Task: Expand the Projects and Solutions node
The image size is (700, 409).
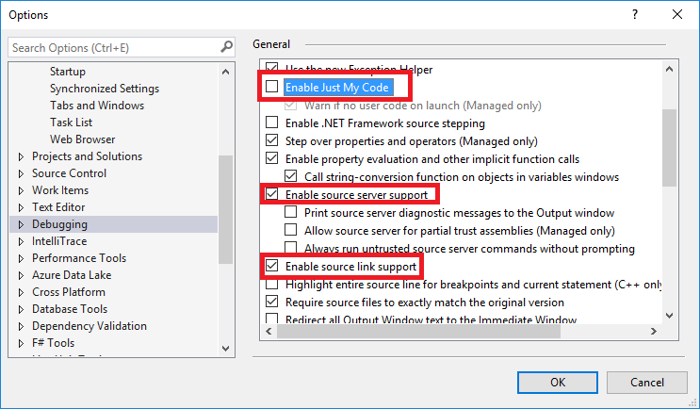Action: 22,156
